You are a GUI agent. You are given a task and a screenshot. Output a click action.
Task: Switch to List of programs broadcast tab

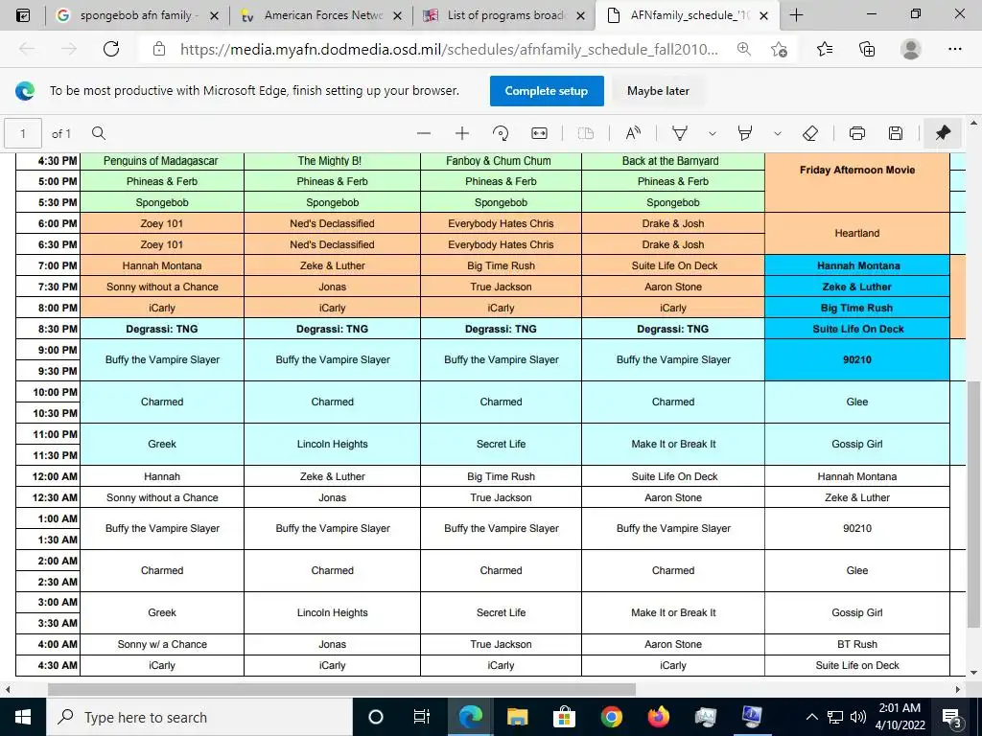(x=506, y=15)
